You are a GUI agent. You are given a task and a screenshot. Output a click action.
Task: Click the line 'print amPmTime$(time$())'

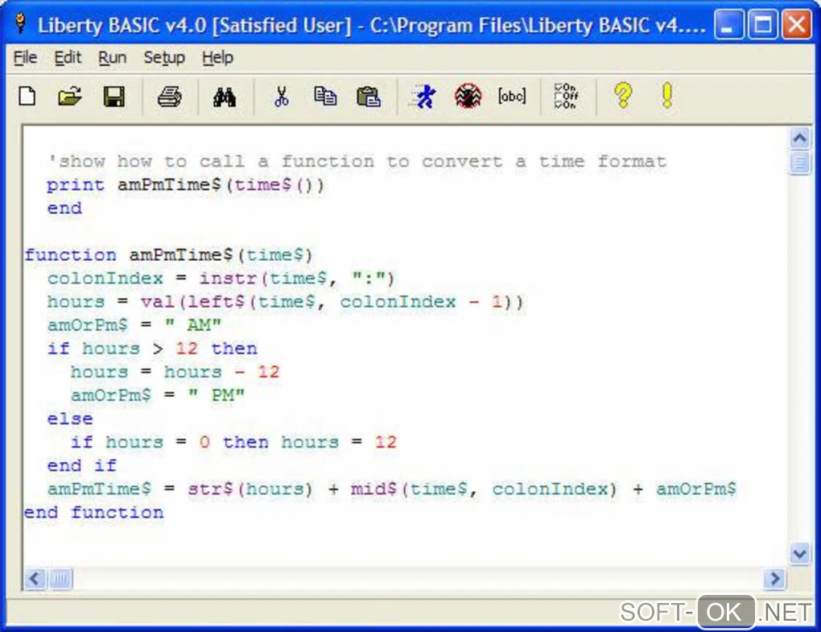[x=185, y=185]
